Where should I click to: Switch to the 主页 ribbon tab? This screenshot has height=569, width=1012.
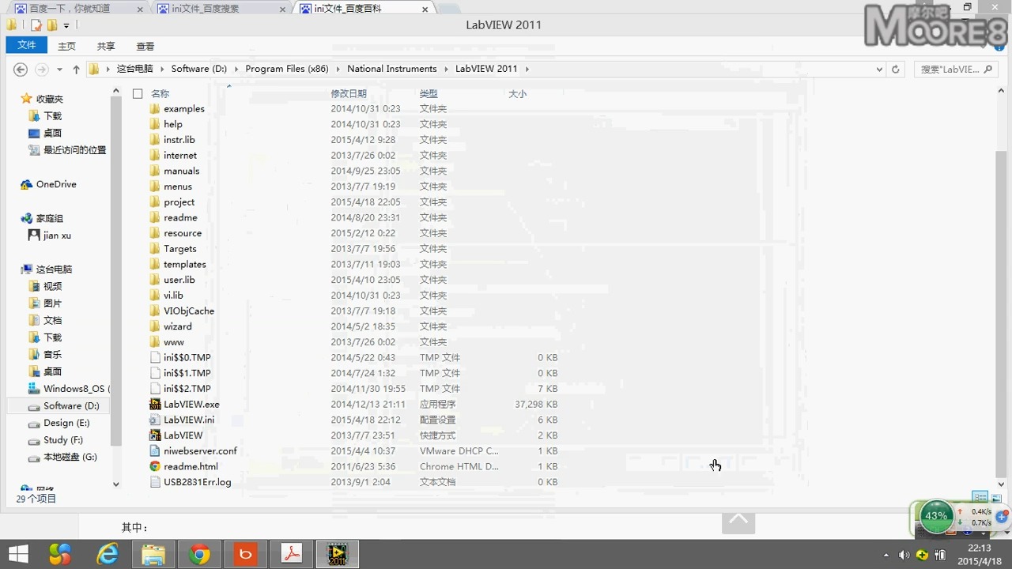[x=66, y=47]
